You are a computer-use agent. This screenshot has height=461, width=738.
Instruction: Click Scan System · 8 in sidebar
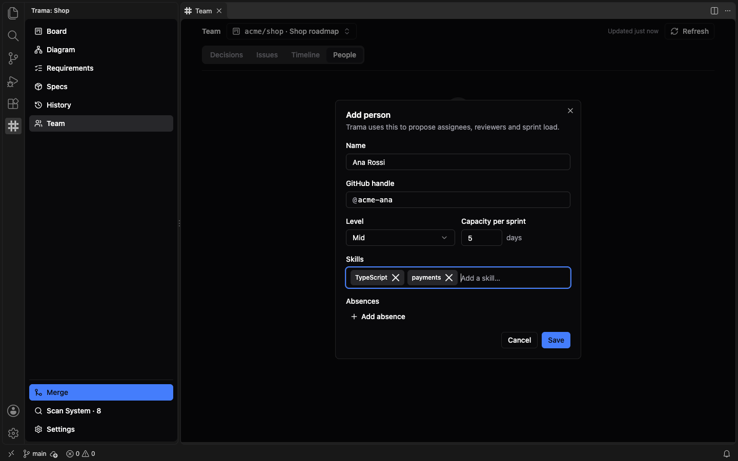[x=101, y=411]
